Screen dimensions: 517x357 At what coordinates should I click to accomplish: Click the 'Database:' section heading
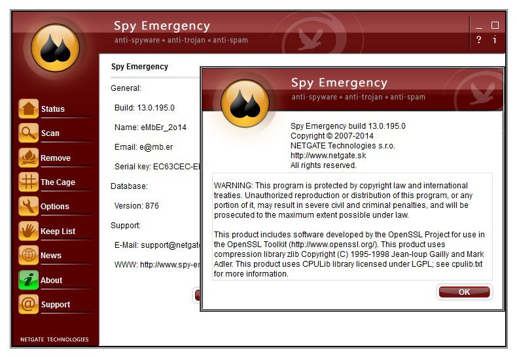point(130,186)
